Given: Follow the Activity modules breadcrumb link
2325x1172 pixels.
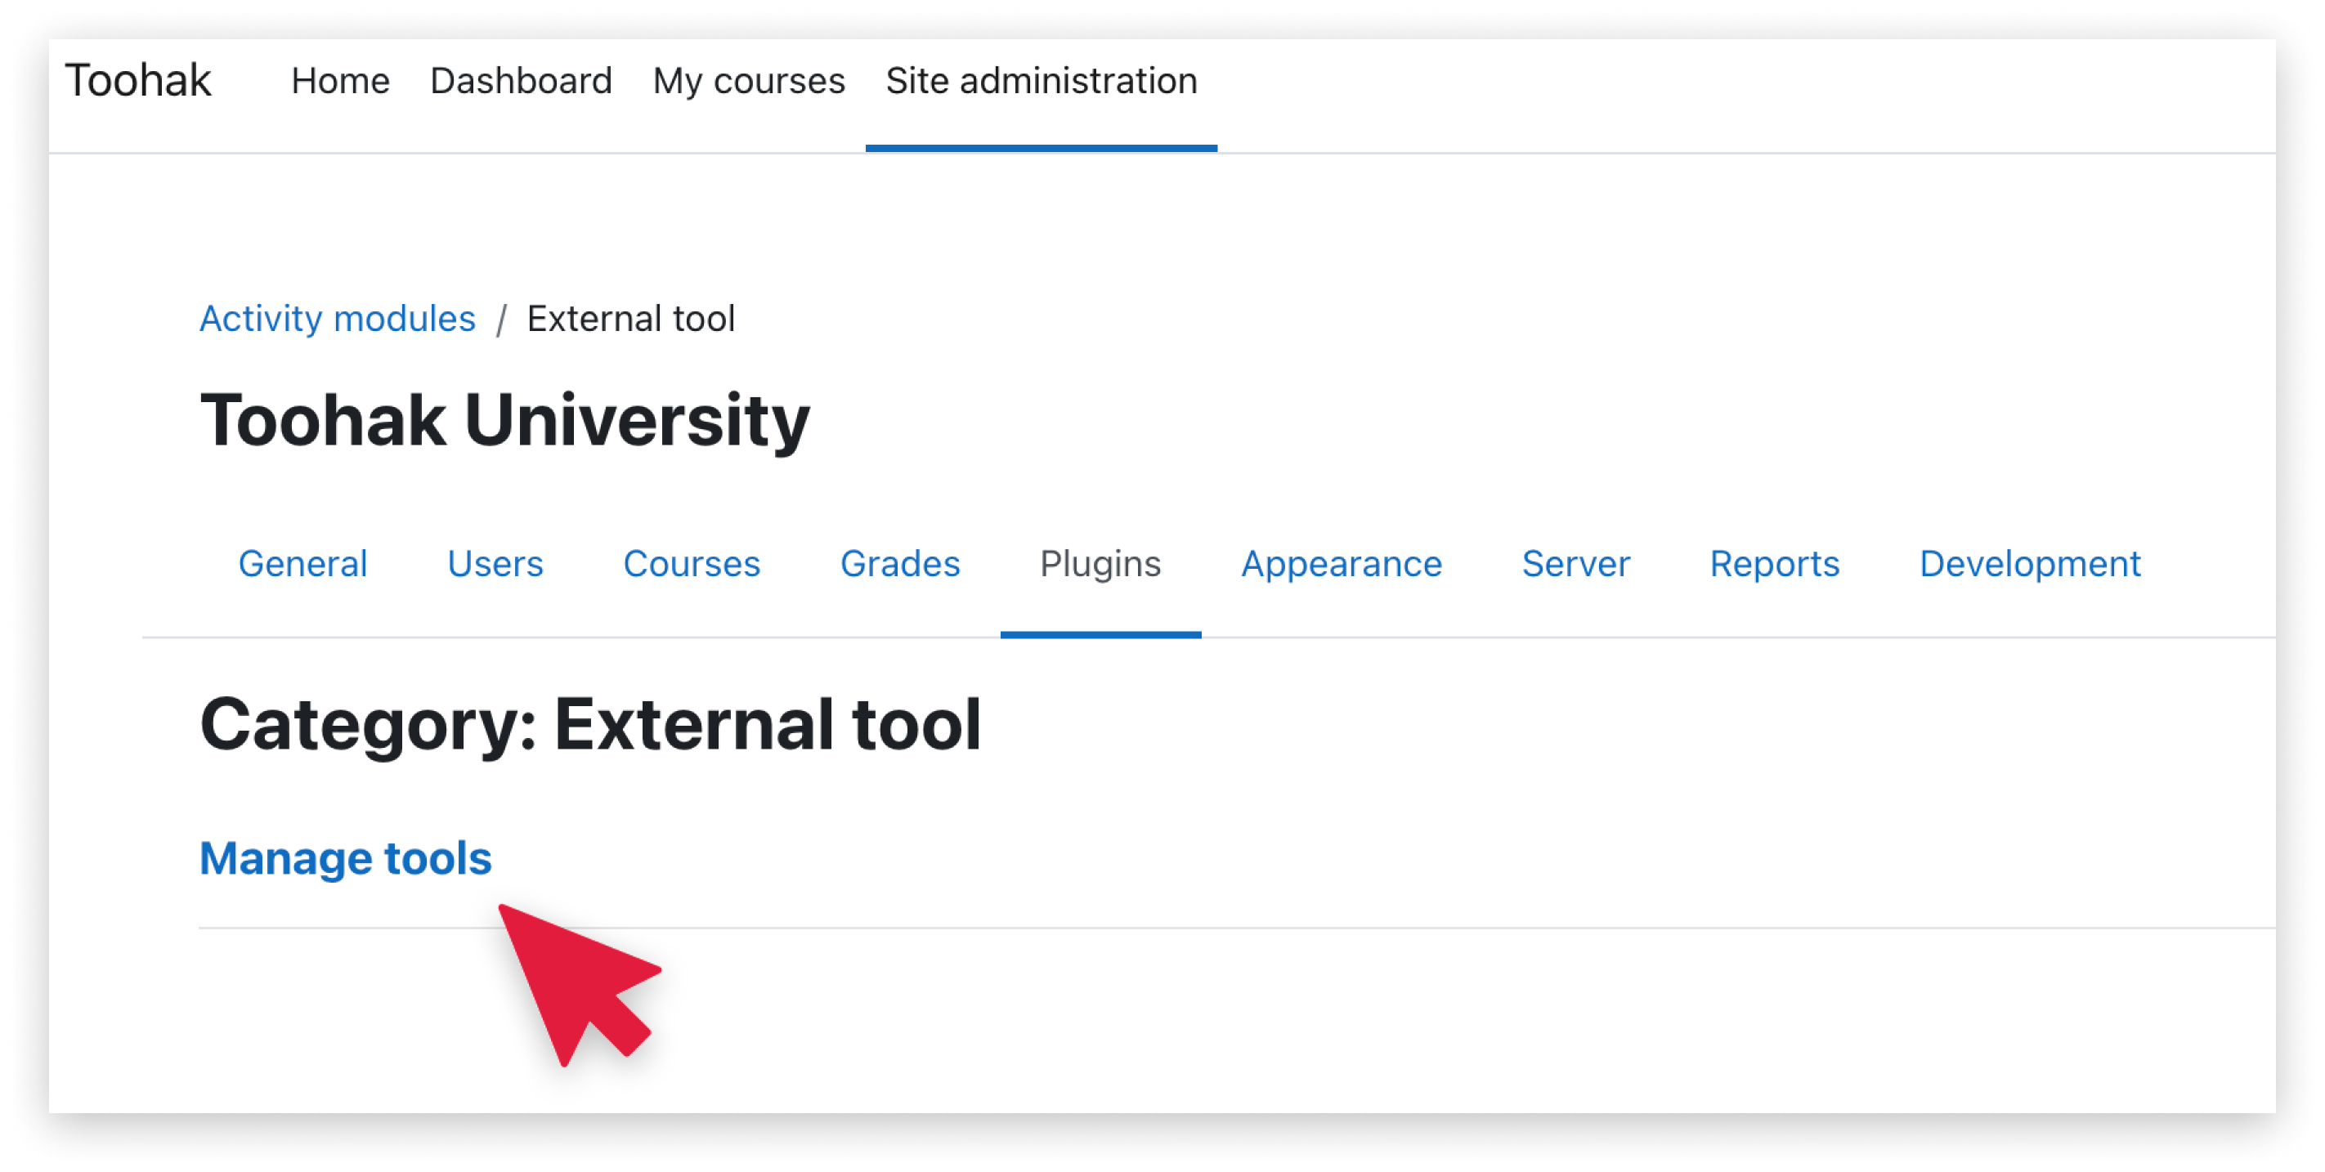Looking at the screenshot, I should tap(337, 319).
